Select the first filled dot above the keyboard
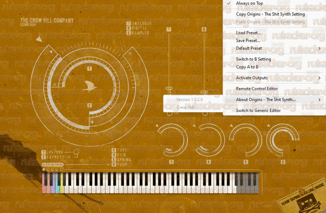 [44, 169]
